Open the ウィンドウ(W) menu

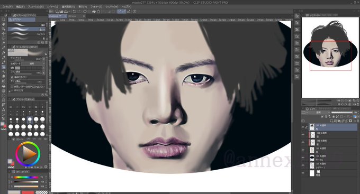point(112,7)
